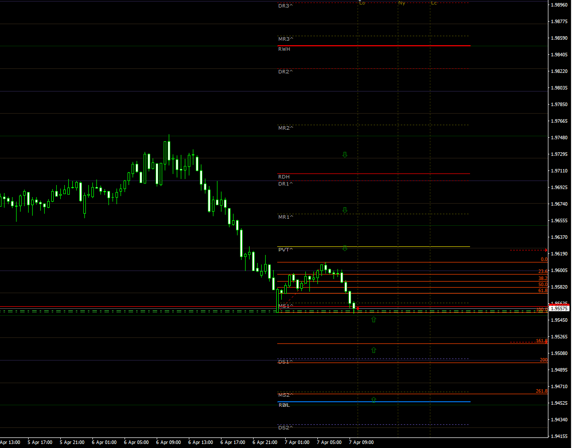The height and width of the screenshot is (448, 572).
Task: Click the Fibonacci 61.8 level label
Action: coord(543,291)
